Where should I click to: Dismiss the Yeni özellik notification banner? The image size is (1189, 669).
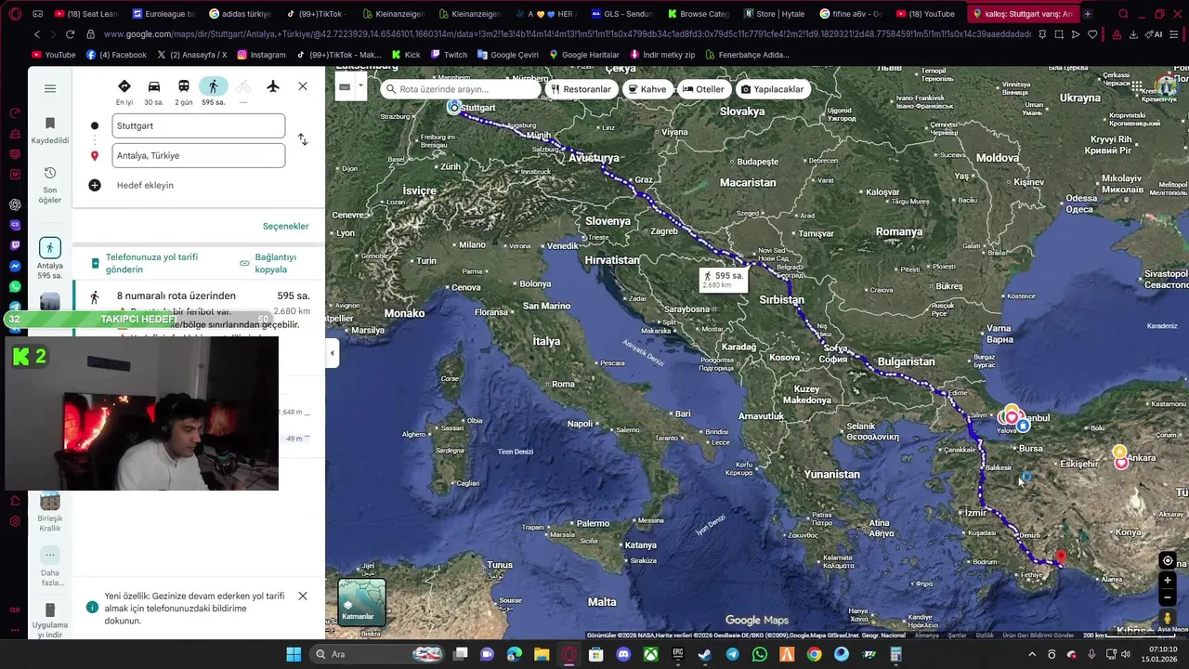coord(303,596)
